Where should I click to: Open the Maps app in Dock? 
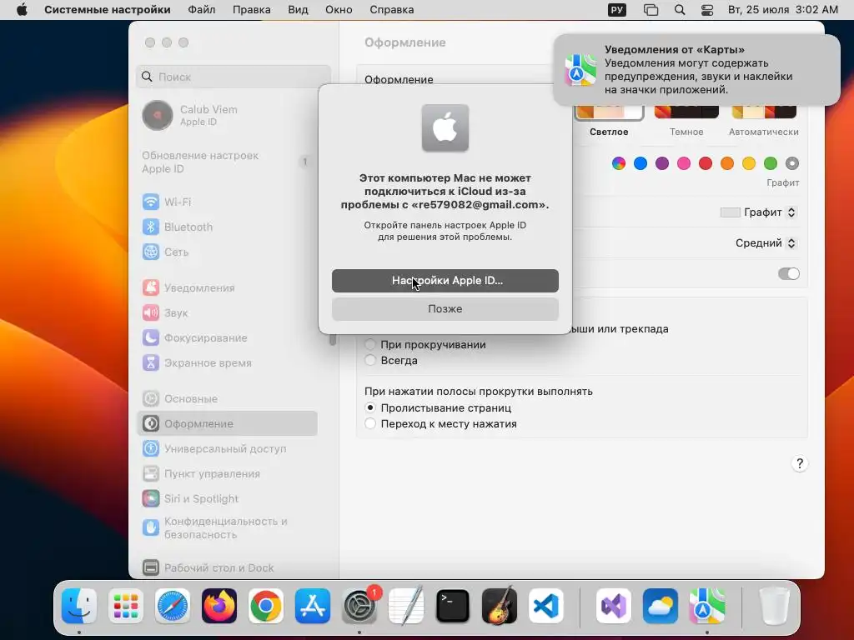point(707,606)
